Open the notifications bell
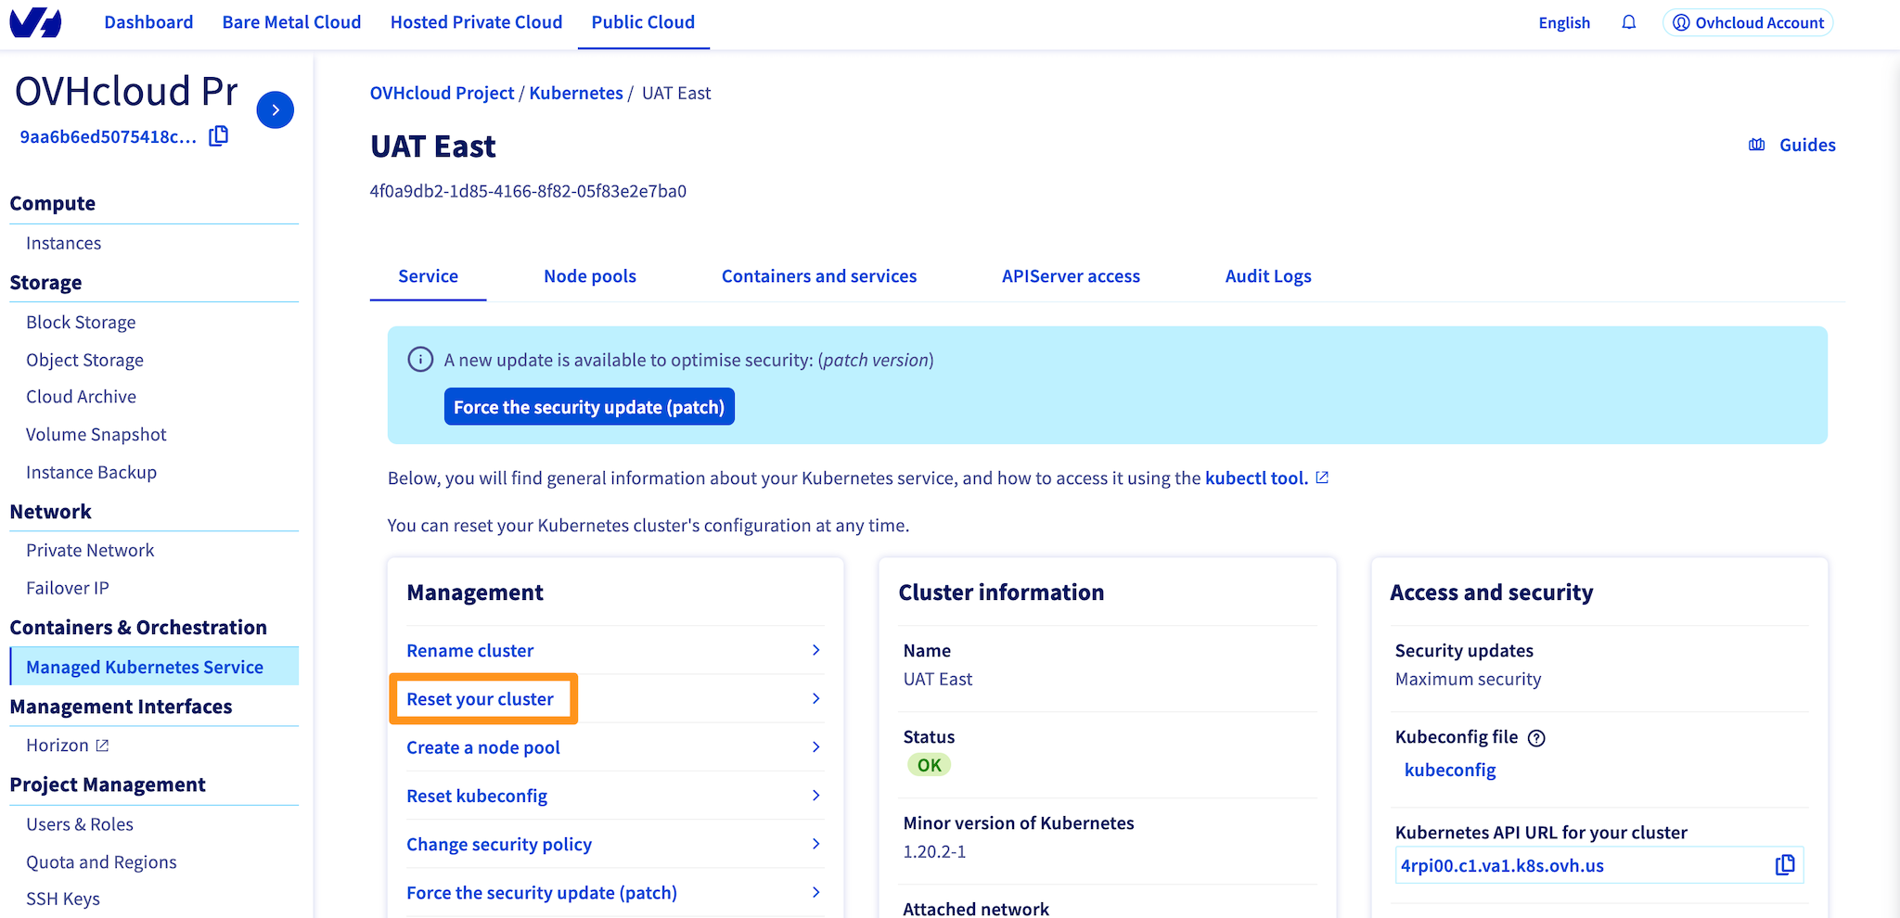The height and width of the screenshot is (918, 1900). coord(1628,22)
